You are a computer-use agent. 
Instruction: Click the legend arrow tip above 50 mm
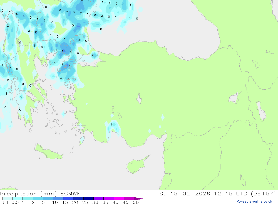coord(139,198)
